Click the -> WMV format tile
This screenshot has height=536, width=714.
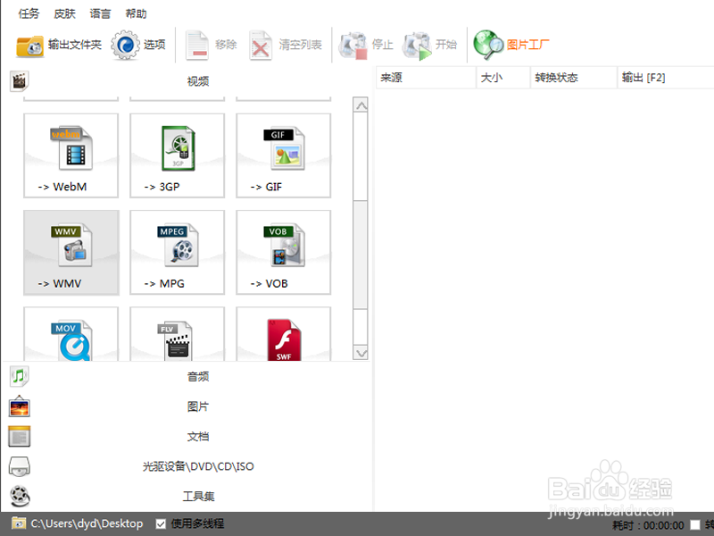71,252
